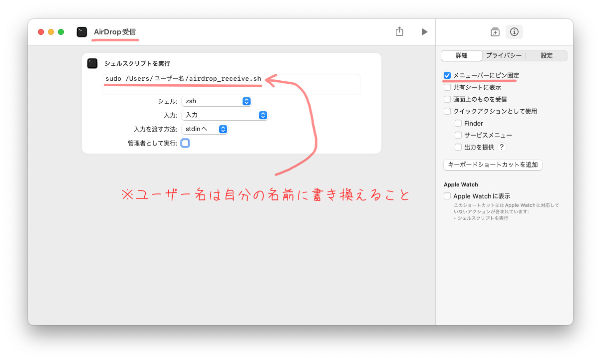Uncheck メニューバーにピン固定 checkbox
Screen dimensions: 601x362
[447, 75]
